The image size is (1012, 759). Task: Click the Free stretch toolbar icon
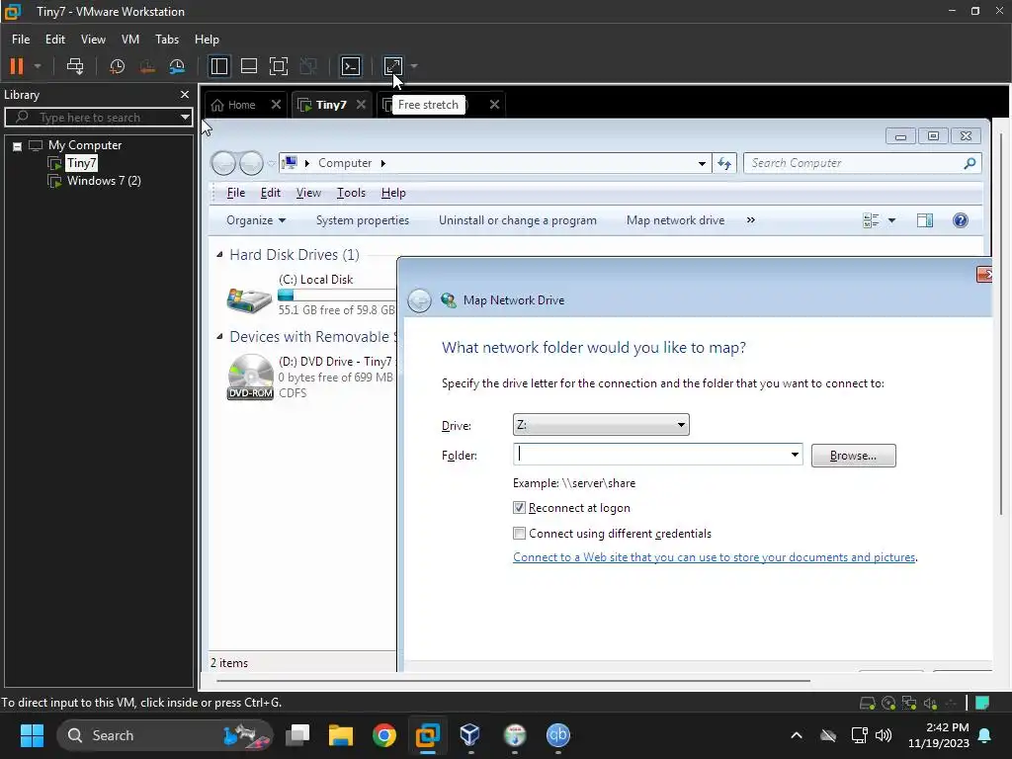pos(393,66)
